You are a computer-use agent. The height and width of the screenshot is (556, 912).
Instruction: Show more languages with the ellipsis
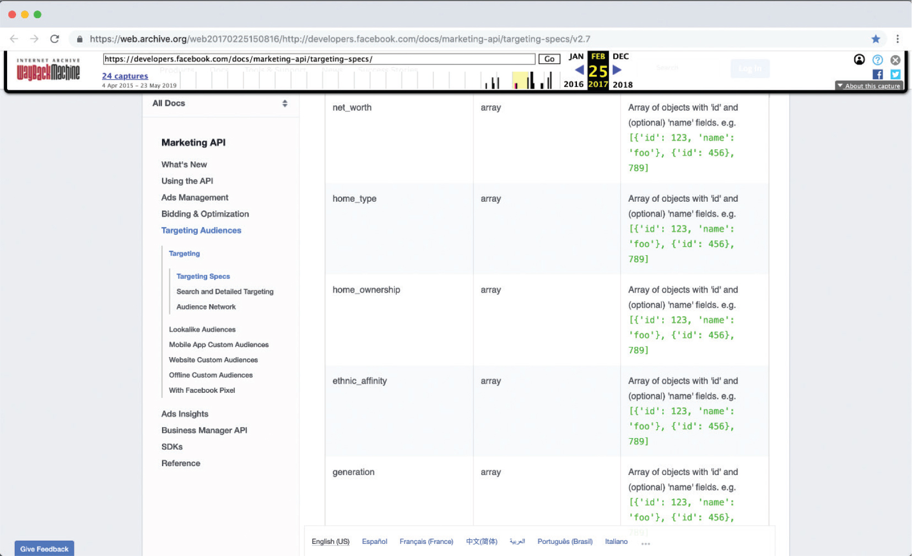pyautogui.click(x=646, y=543)
